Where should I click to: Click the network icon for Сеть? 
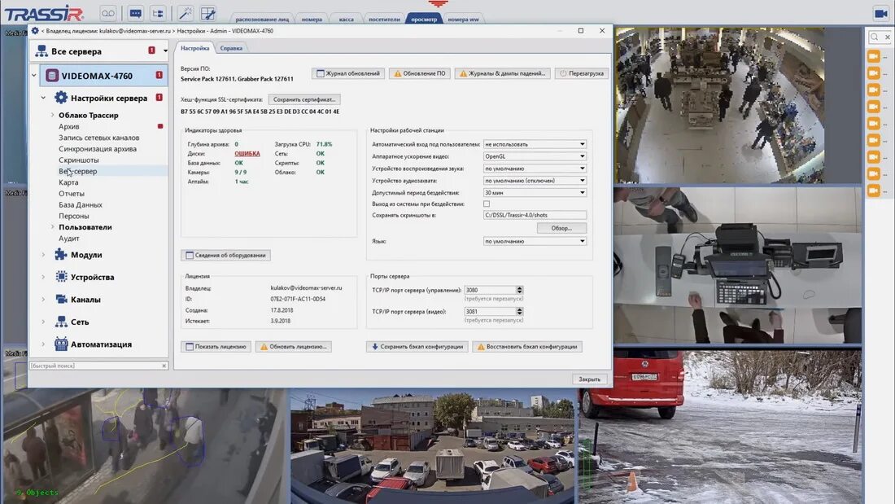coord(61,322)
